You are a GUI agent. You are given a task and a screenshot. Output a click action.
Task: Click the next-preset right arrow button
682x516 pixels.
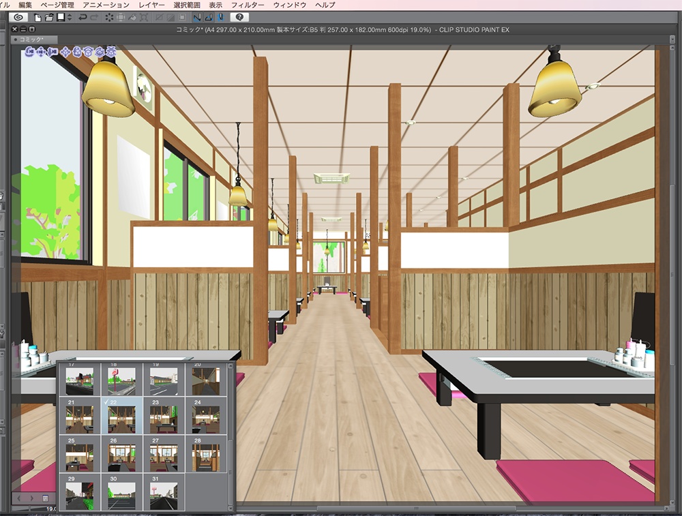pyautogui.click(x=32, y=498)
